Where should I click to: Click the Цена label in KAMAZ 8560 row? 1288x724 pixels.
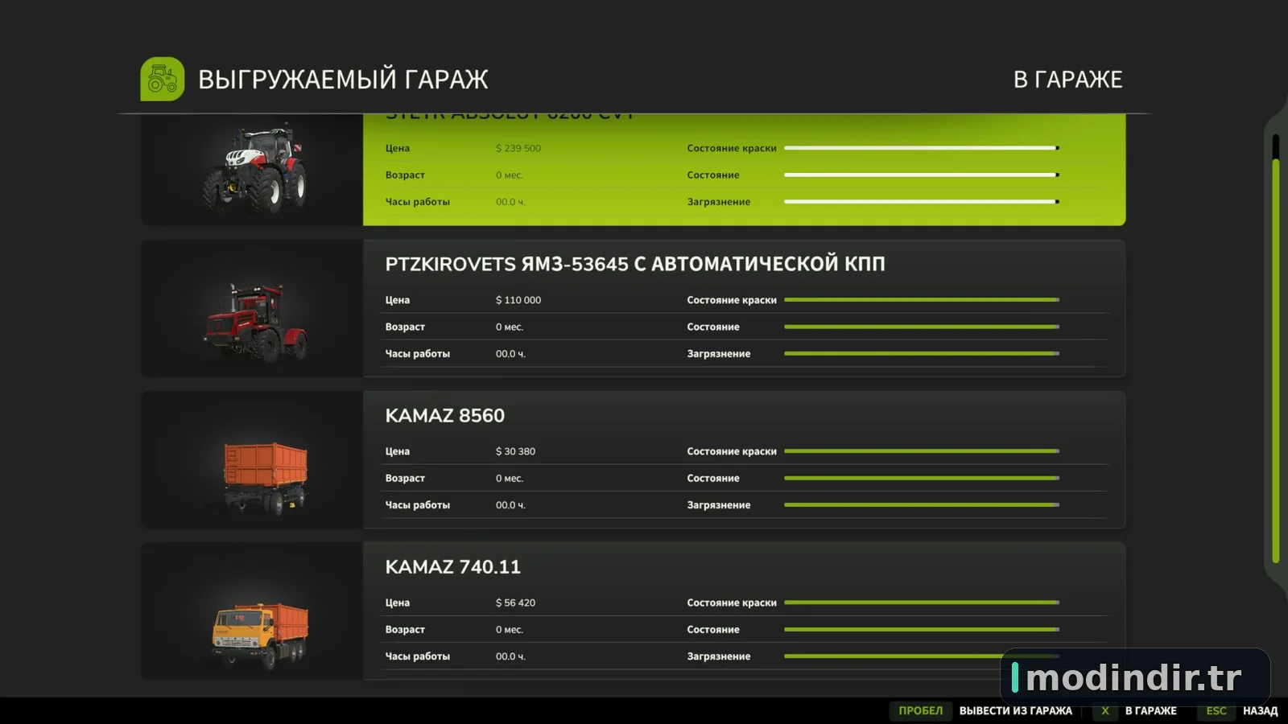[398, 452]
